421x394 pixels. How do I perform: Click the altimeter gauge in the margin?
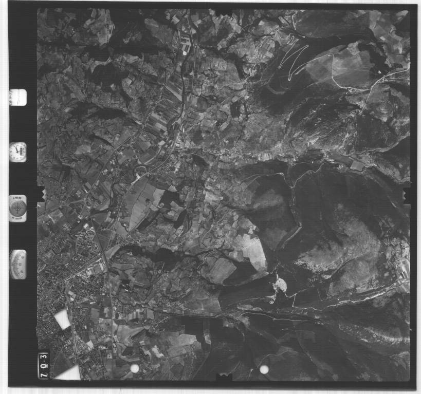point(17,265)
